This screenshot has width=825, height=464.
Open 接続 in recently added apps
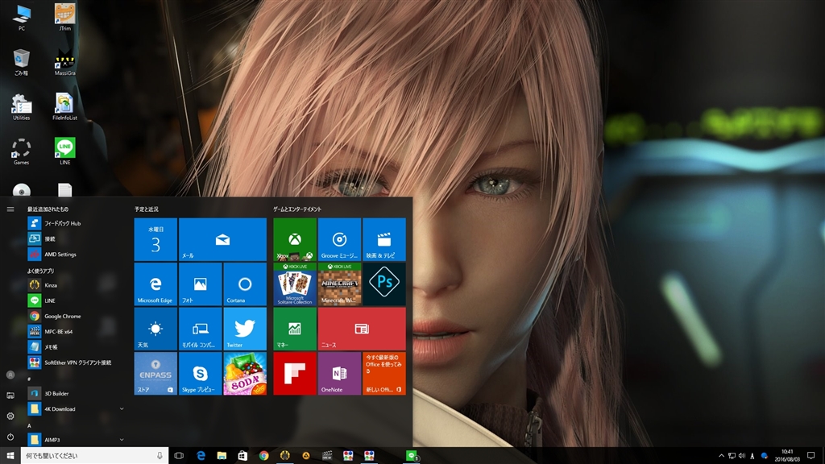(76, 238)
